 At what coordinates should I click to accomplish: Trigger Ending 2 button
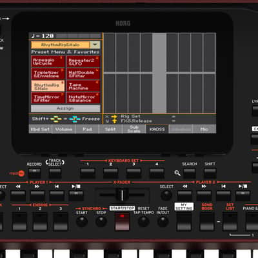[40, 221]
